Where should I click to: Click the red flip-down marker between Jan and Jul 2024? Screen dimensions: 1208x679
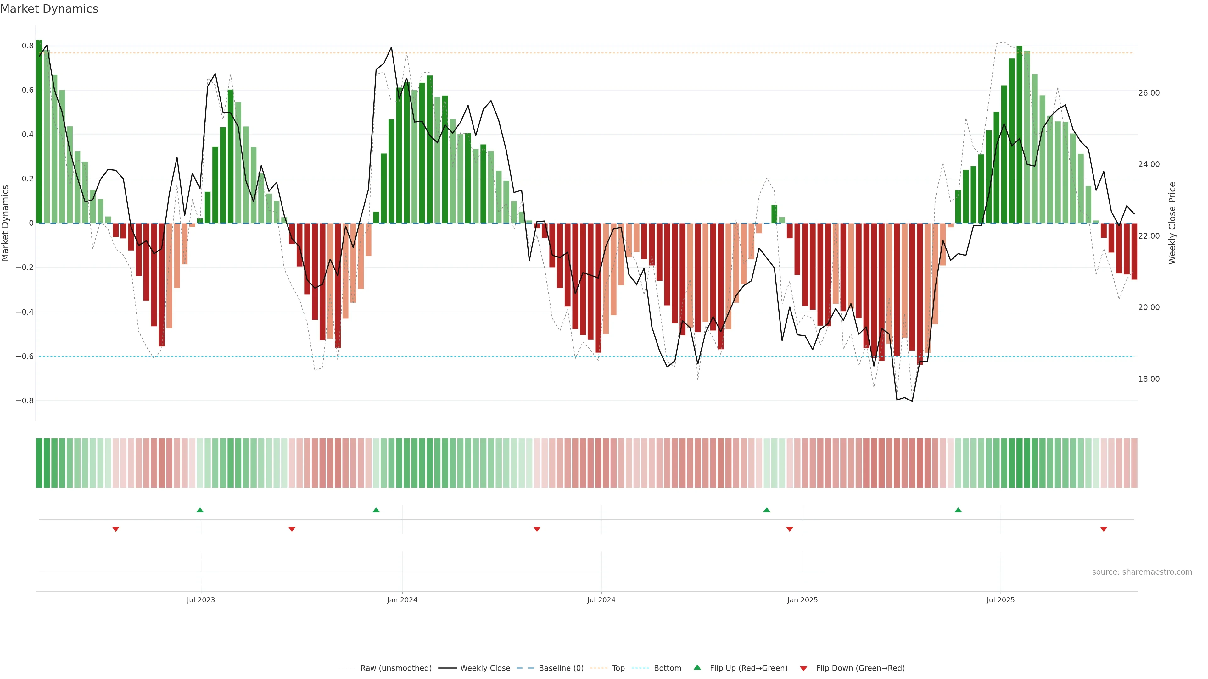537,529
